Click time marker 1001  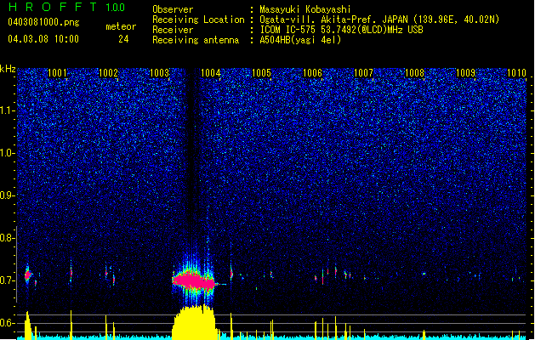(x=57, y=73)
